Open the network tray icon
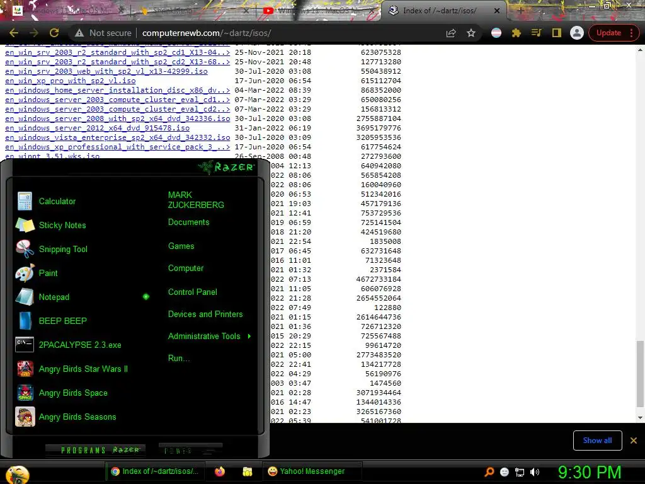The width and height of the screenshot is (645, 484). click(520, 472)
